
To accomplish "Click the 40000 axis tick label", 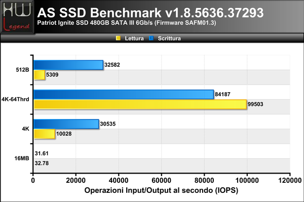I will pyautogui.click(x=119, y=181).
